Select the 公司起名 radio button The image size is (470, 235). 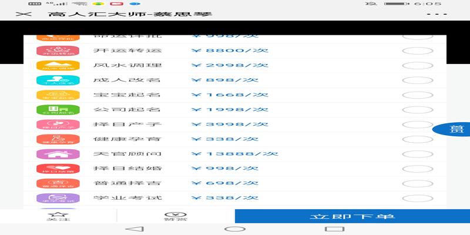[x=417, y=110]
